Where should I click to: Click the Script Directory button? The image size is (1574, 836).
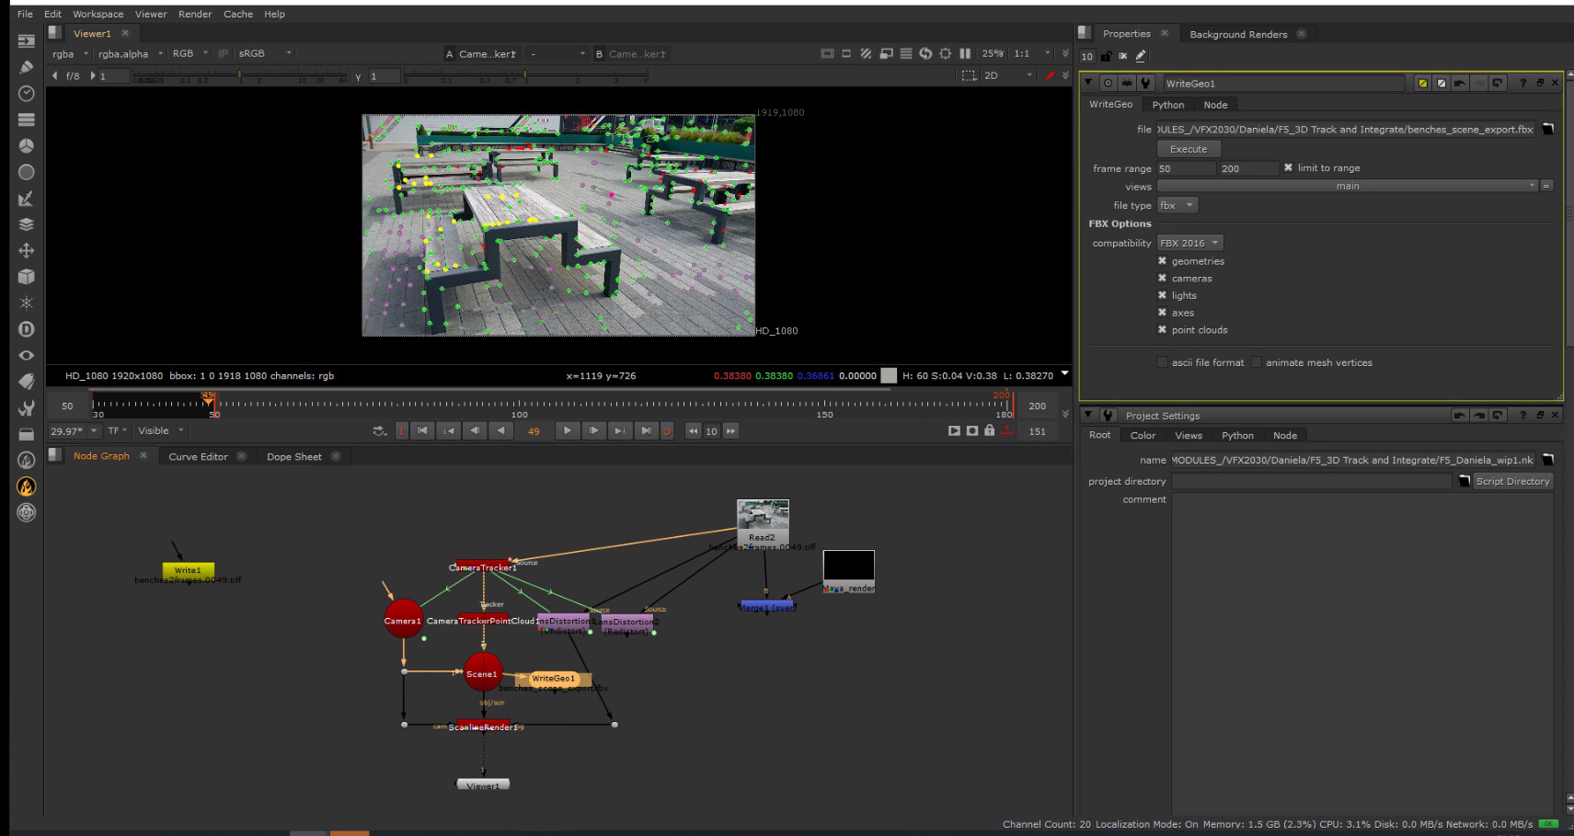click(1511, 481)
